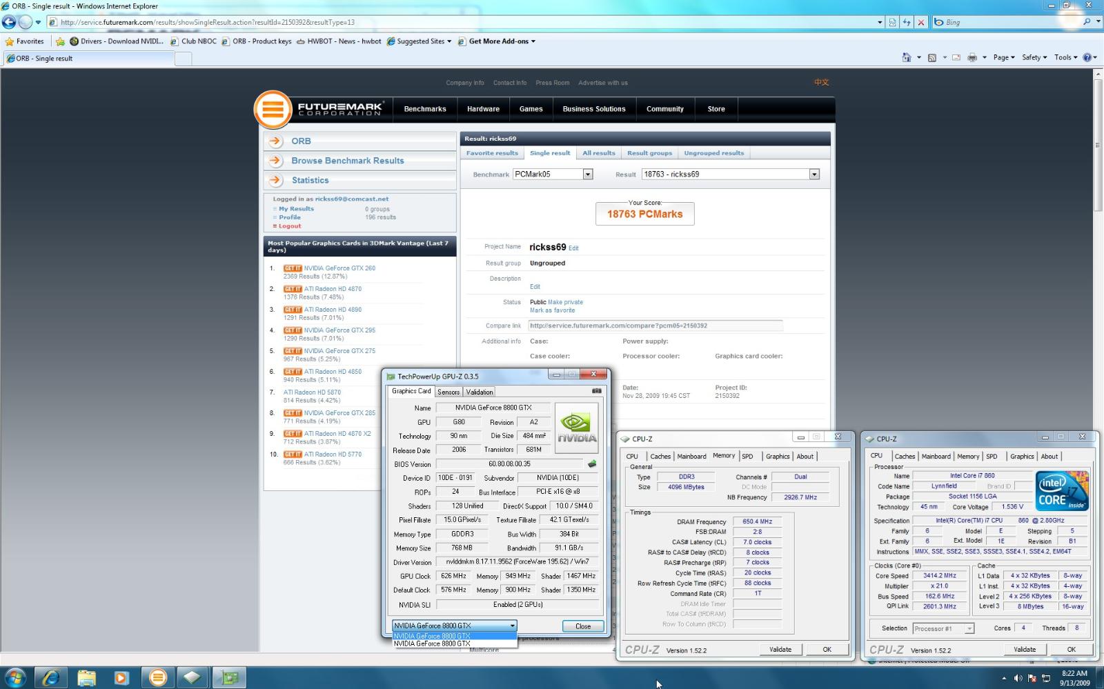
Task: Open Caches tab in the CPU-Z processor window
Action: [x=905, y=456]
